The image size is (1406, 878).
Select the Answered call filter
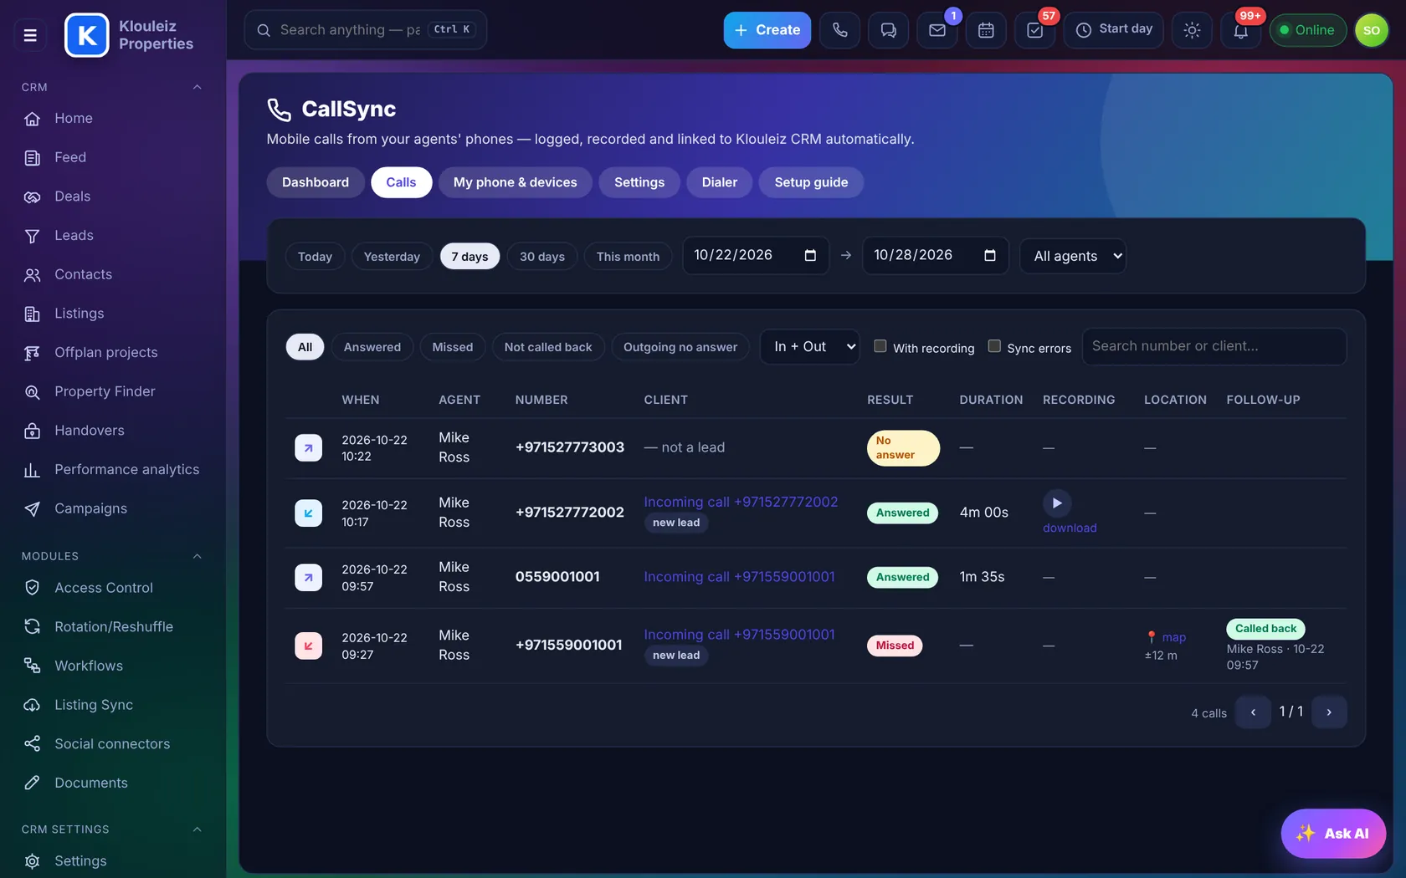pos(372,347)
